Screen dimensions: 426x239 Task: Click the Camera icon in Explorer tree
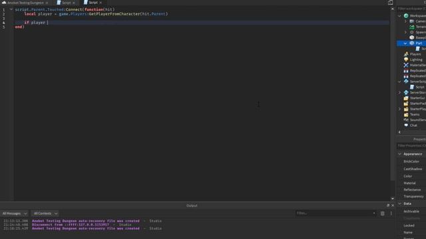(x=412, y=21)
